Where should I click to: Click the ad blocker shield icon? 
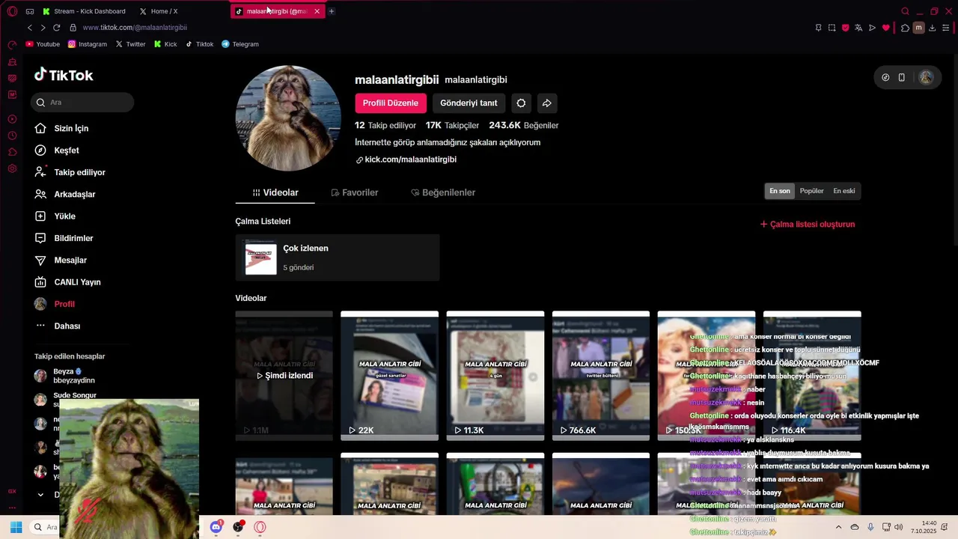point(846,28)
